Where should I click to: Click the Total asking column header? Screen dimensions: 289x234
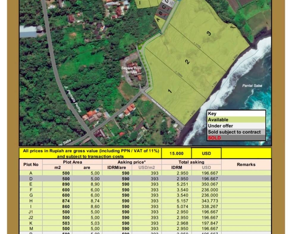click(191, 162)
